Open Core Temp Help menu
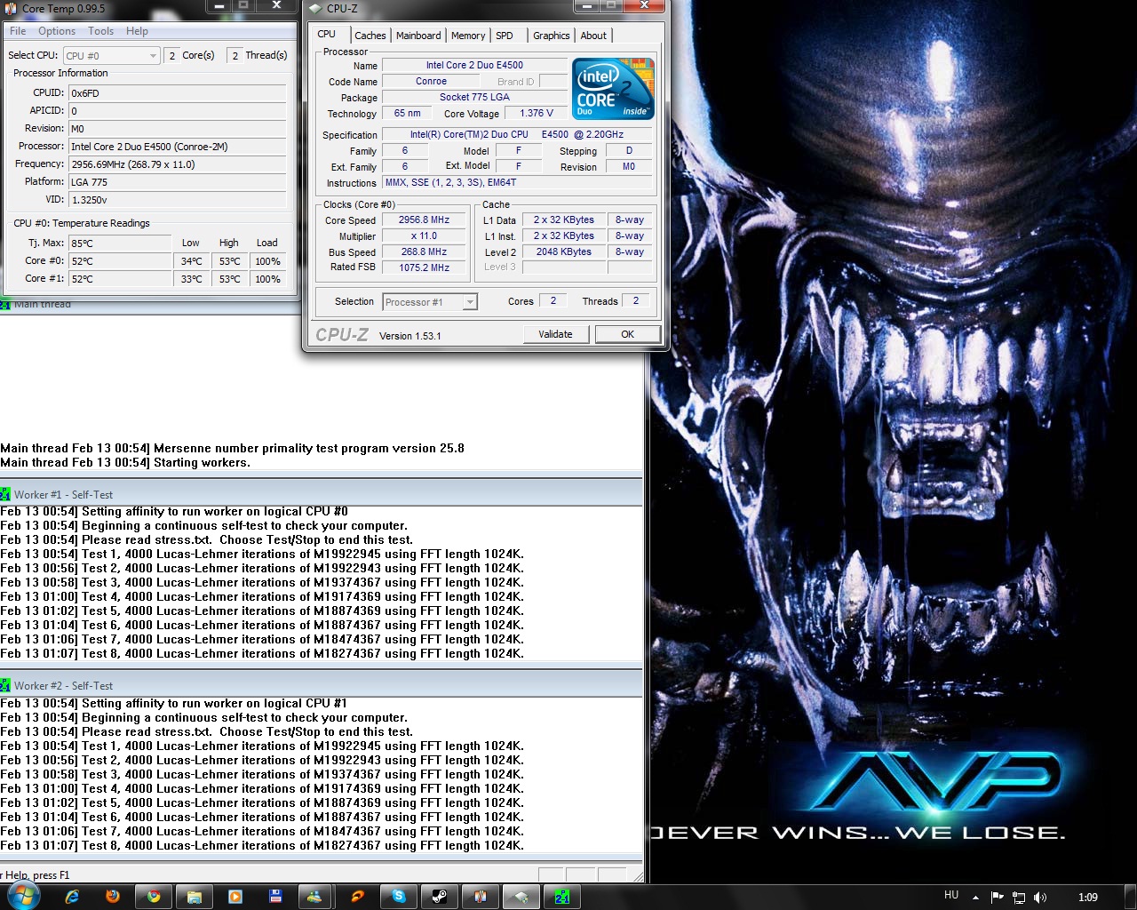Screen dimensions: 1137x910 click(x=137, y=31)
